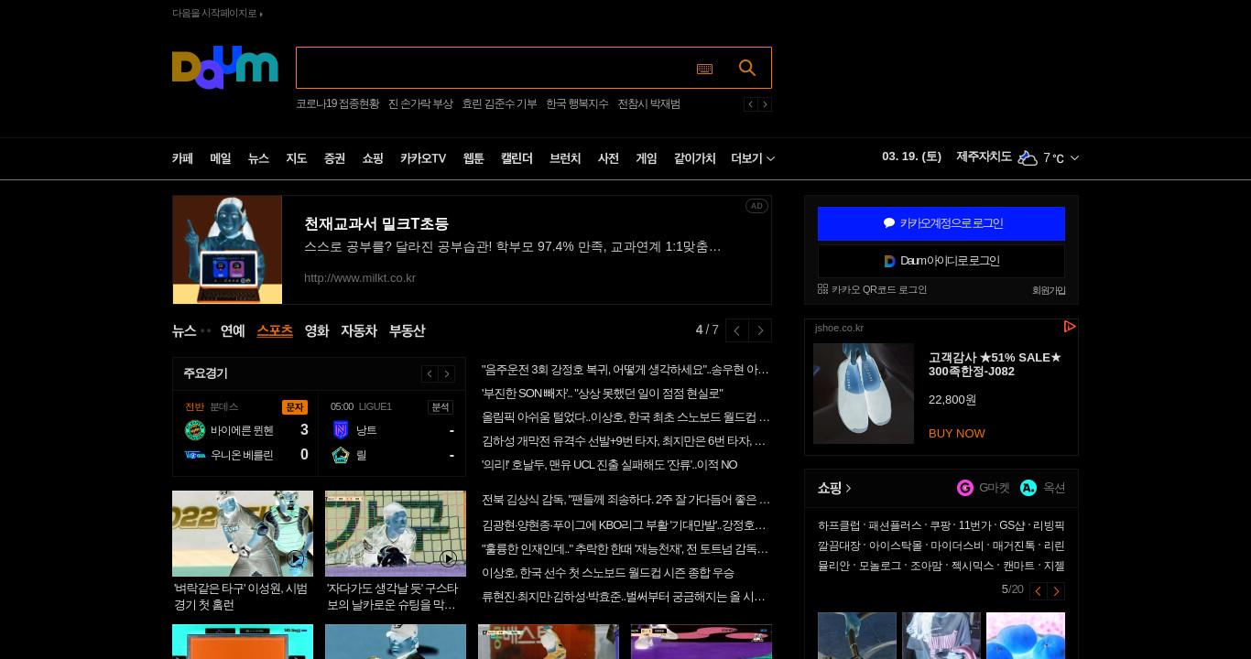Expand the weather dropdown arrow
This screenshot has width=1251, height=659.
coord(1074,158)
